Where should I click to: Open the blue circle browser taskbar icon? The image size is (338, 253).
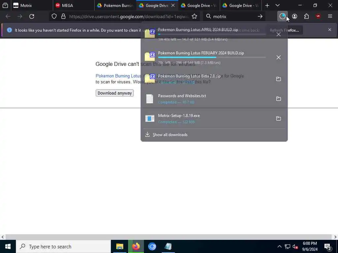[x=152, y=246]
